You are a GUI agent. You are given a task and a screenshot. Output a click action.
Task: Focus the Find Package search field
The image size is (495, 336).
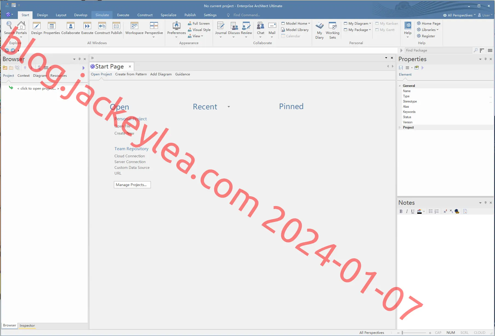(438, 50)
